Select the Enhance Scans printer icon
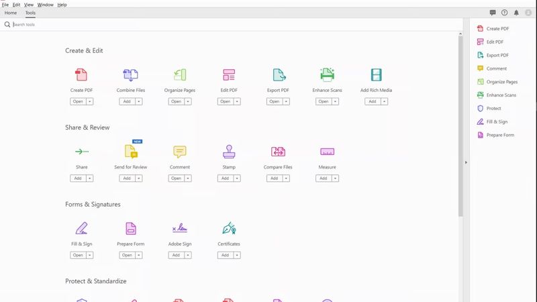Image resolution: width=537 pixels, height=302 pixels. (x=327, y=74)
